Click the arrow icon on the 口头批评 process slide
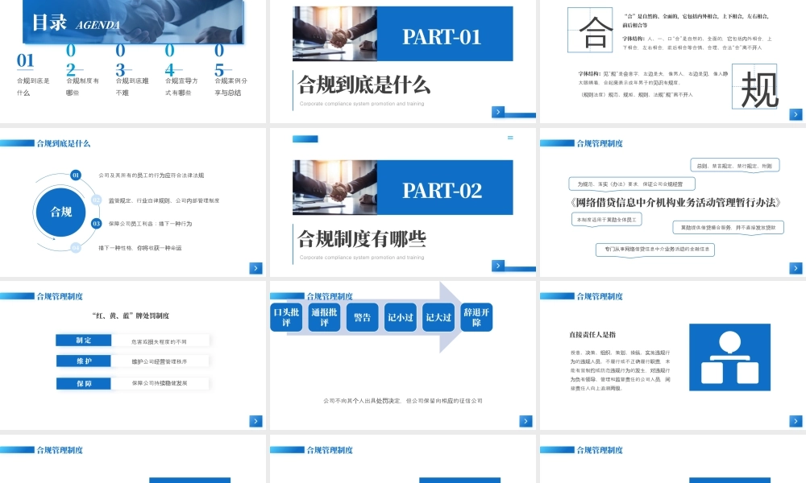 [526, 421]
